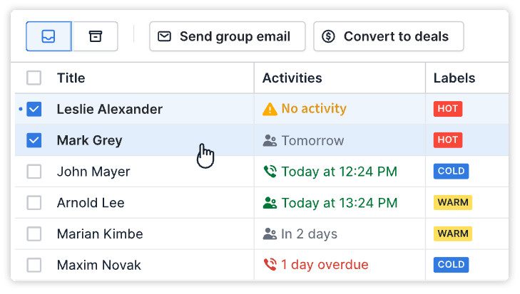The image size is (520, 294).
Task: Check the John Mayer checkbox
Action: coord(34,172)
